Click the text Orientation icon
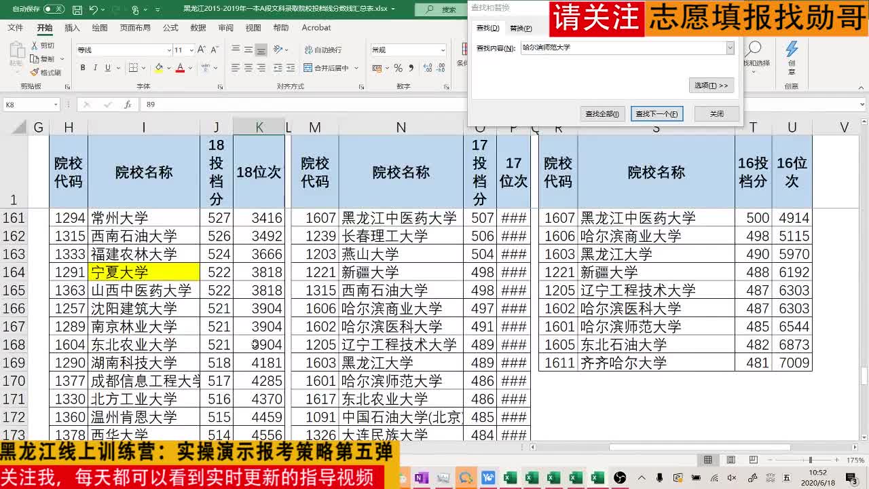Image resolution: width=869 pixels, height=489 pixels. [278, 50]
